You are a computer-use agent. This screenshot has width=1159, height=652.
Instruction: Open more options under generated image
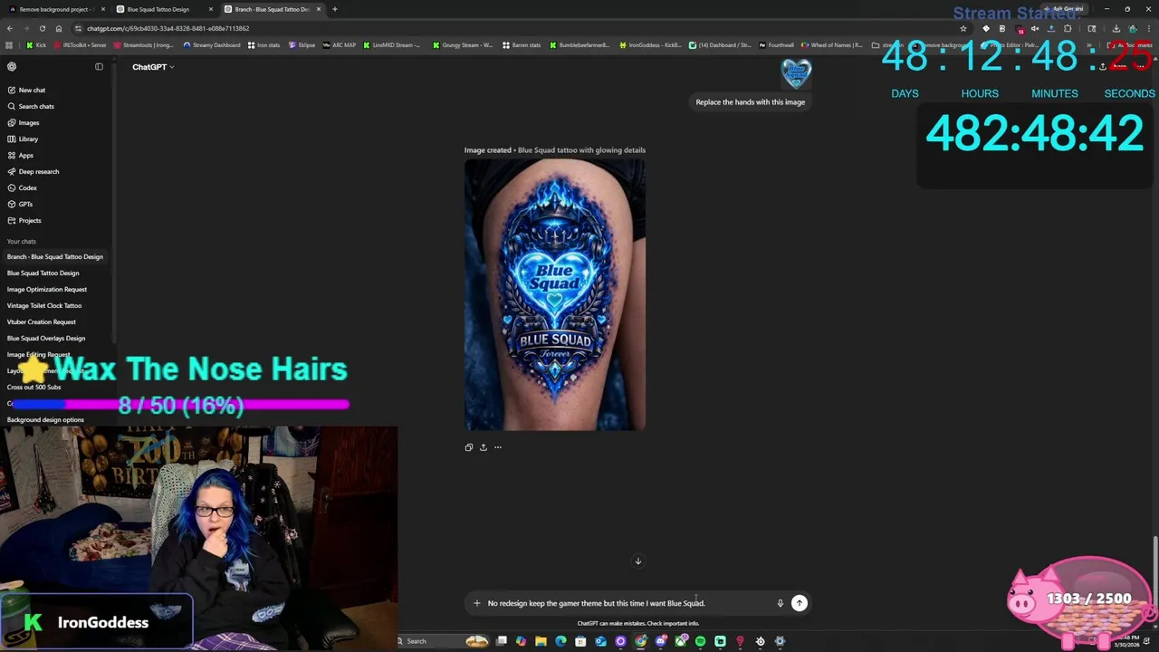click(497, 447)
